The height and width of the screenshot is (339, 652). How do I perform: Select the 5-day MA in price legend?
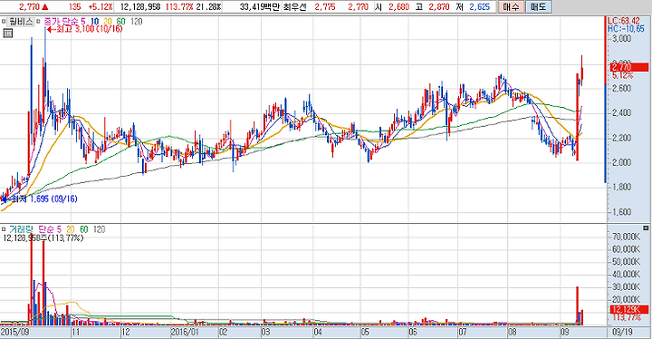click(83, 21)
